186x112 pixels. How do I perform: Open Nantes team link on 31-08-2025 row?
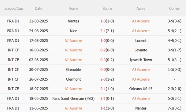coord(73,21)
